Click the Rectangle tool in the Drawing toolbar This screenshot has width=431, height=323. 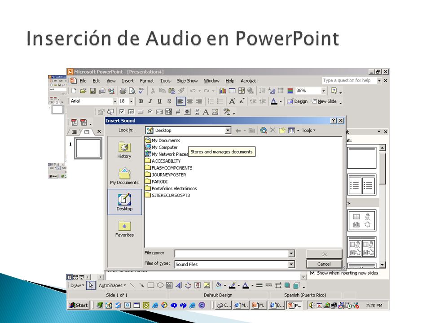[x=151, y=285]
